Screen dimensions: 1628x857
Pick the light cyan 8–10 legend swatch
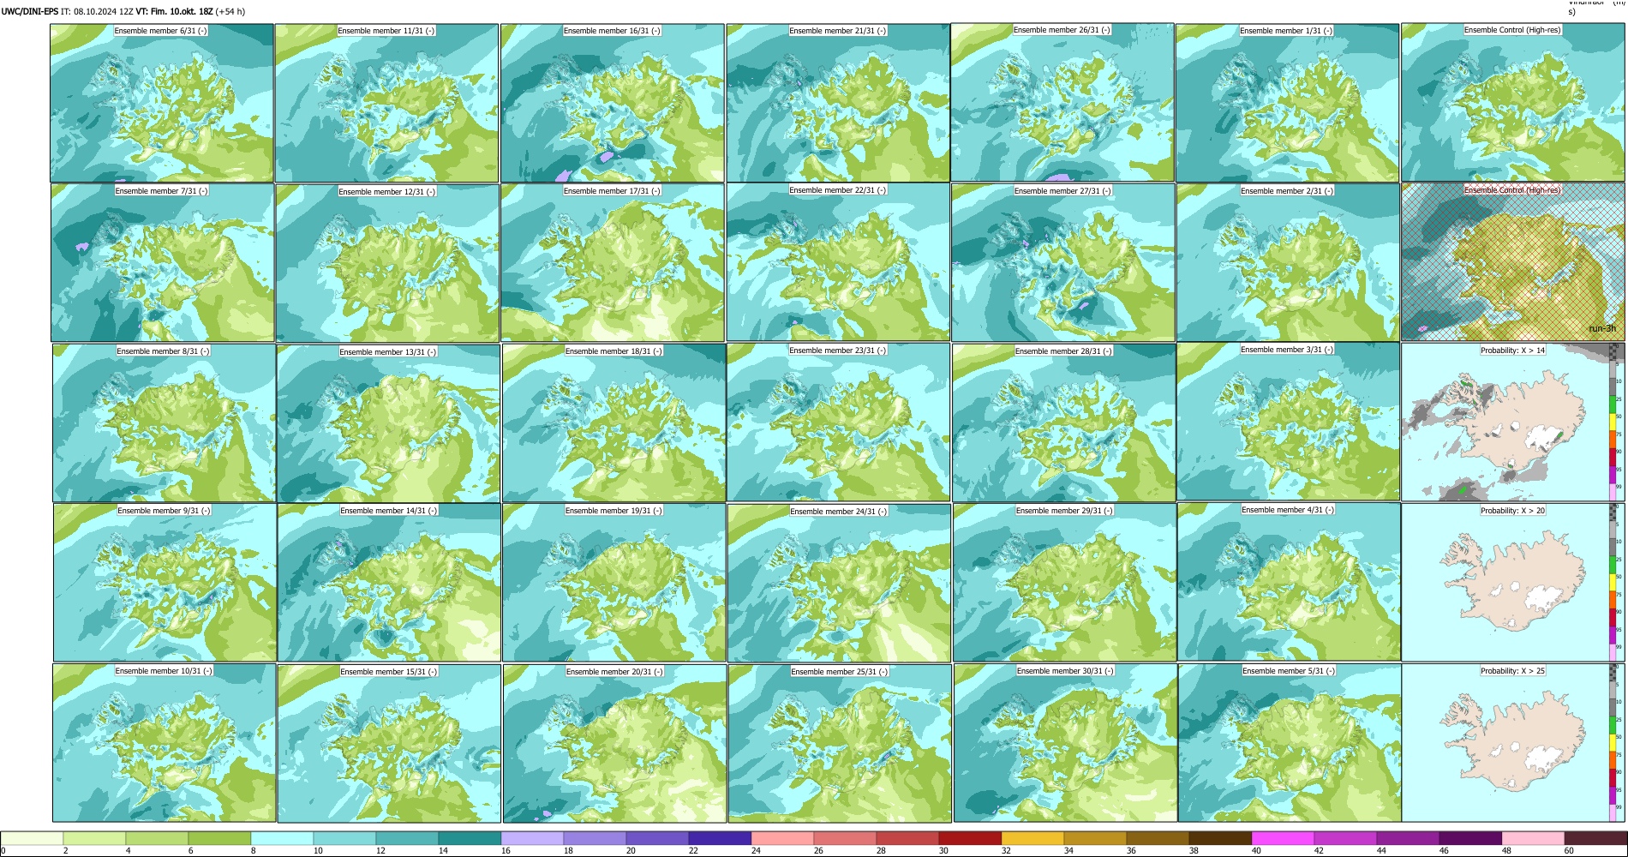282,838
